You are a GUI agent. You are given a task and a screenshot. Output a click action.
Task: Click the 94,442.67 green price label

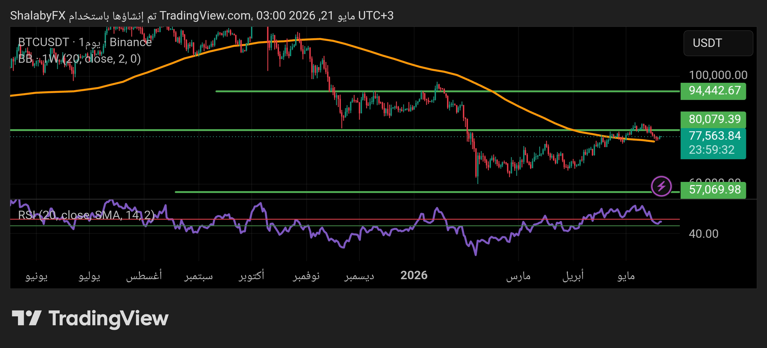pyautogui.click(x=713, y=91)
